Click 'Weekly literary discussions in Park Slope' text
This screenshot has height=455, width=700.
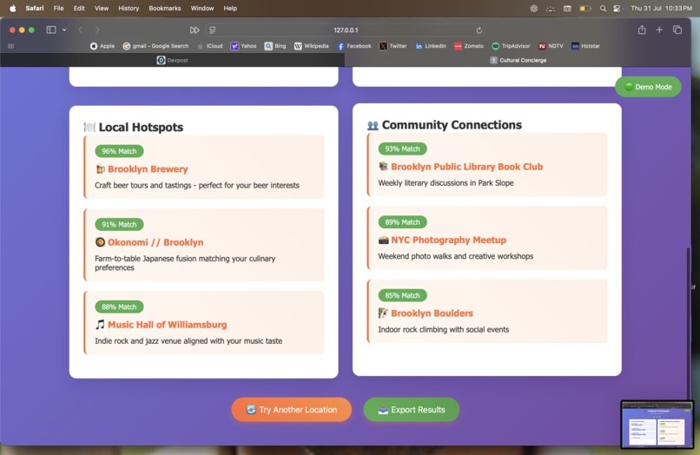click(446, 182)
